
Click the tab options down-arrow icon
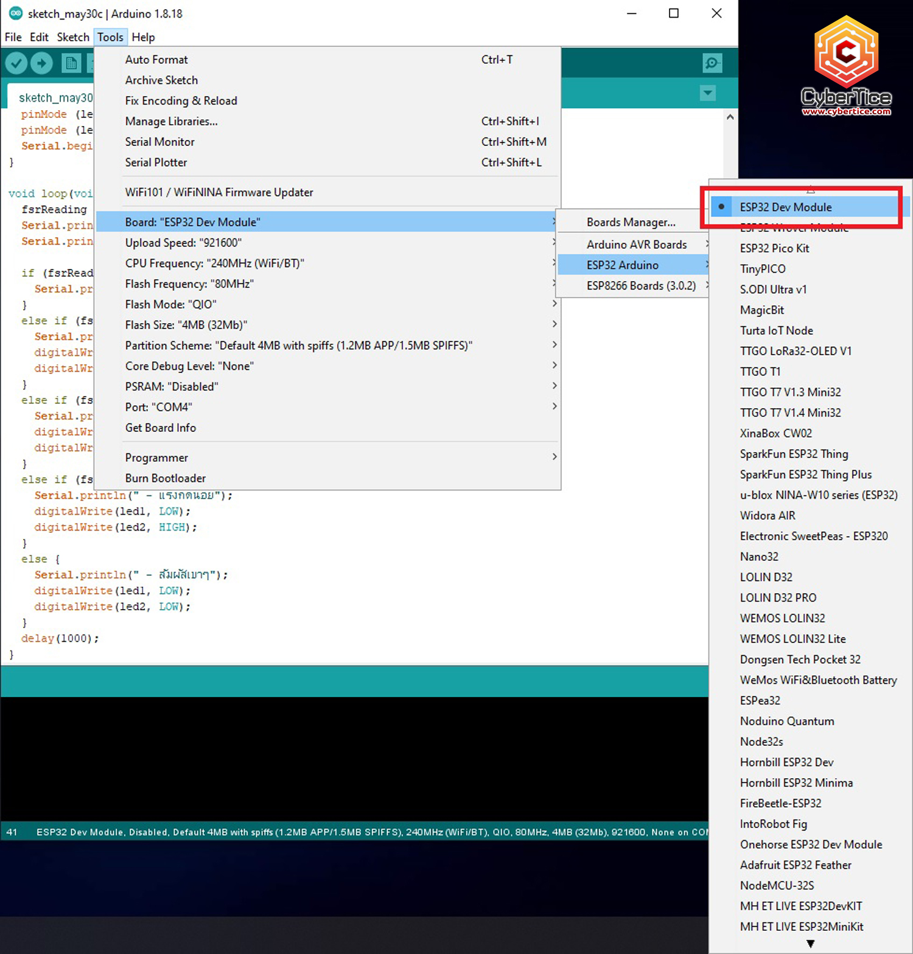(707, 93)
